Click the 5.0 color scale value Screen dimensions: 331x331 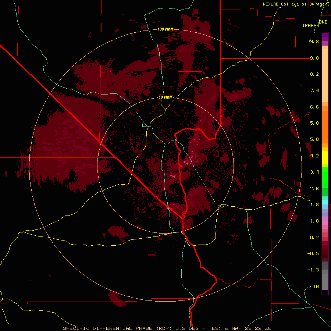(314, 139)
